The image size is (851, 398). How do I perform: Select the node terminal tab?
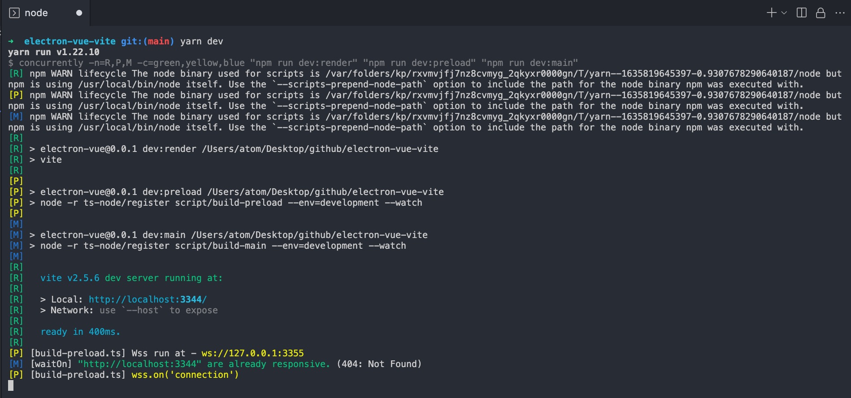pyautogui.click(x=36, y=13)
